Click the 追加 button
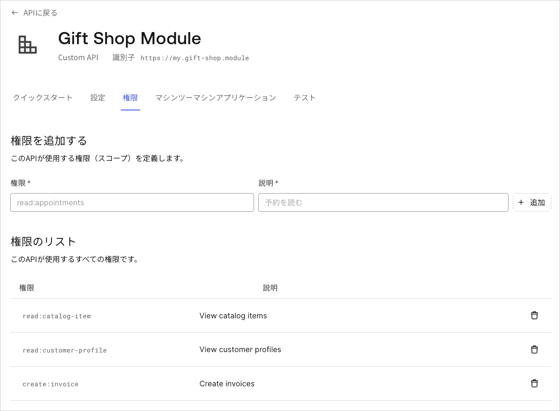This screenshot has height=411, width=560. point(532,202)
